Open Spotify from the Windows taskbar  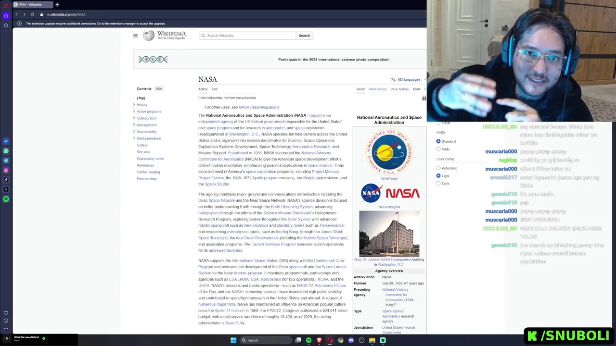pos(309,340)
